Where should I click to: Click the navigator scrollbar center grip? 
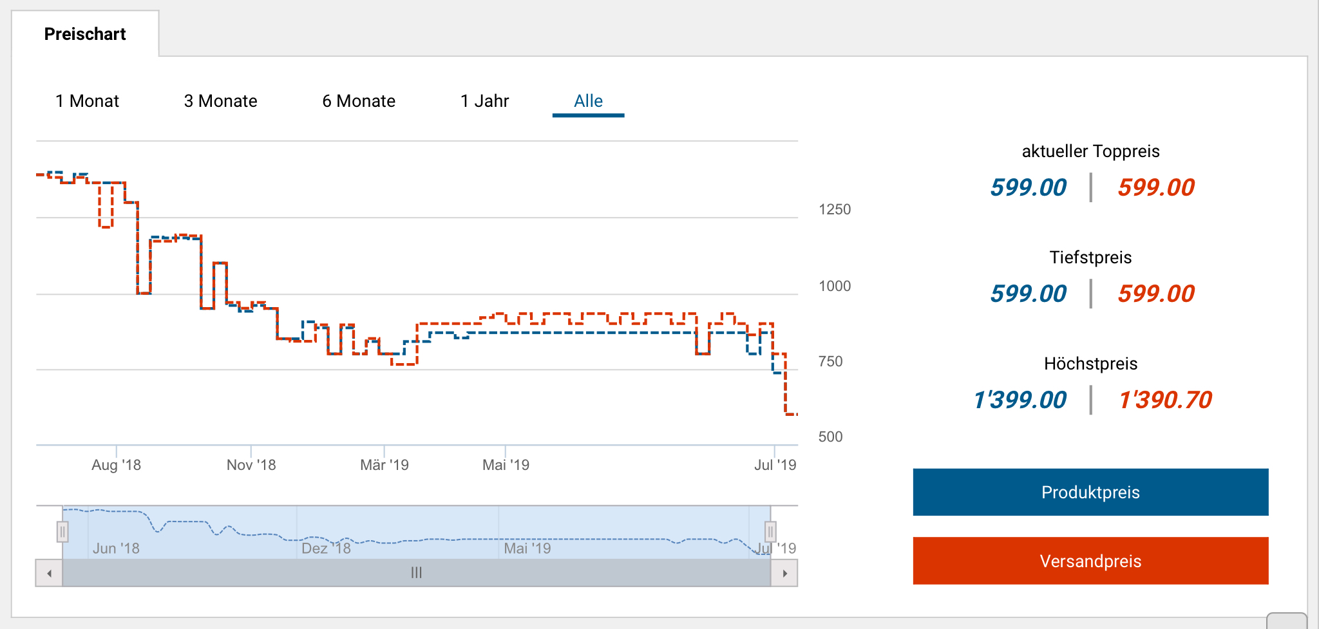click(416, 573)
